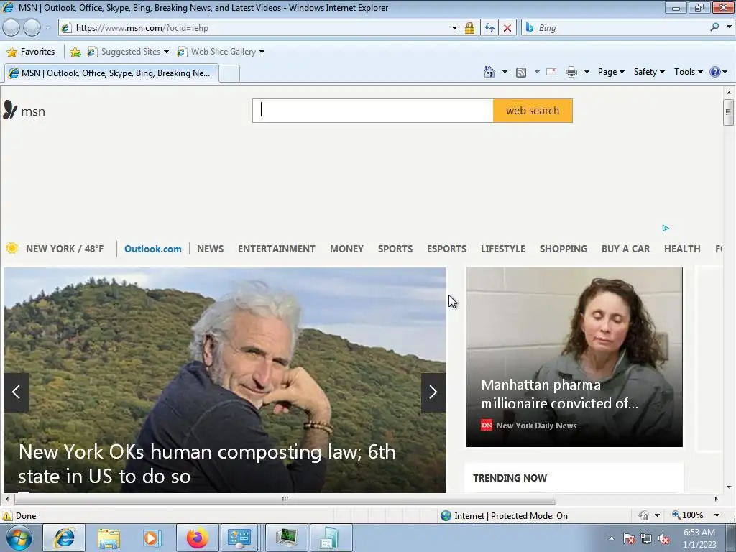The image size is (736, 552).
Task: Show next headline slide arrow
Action: 433,392
